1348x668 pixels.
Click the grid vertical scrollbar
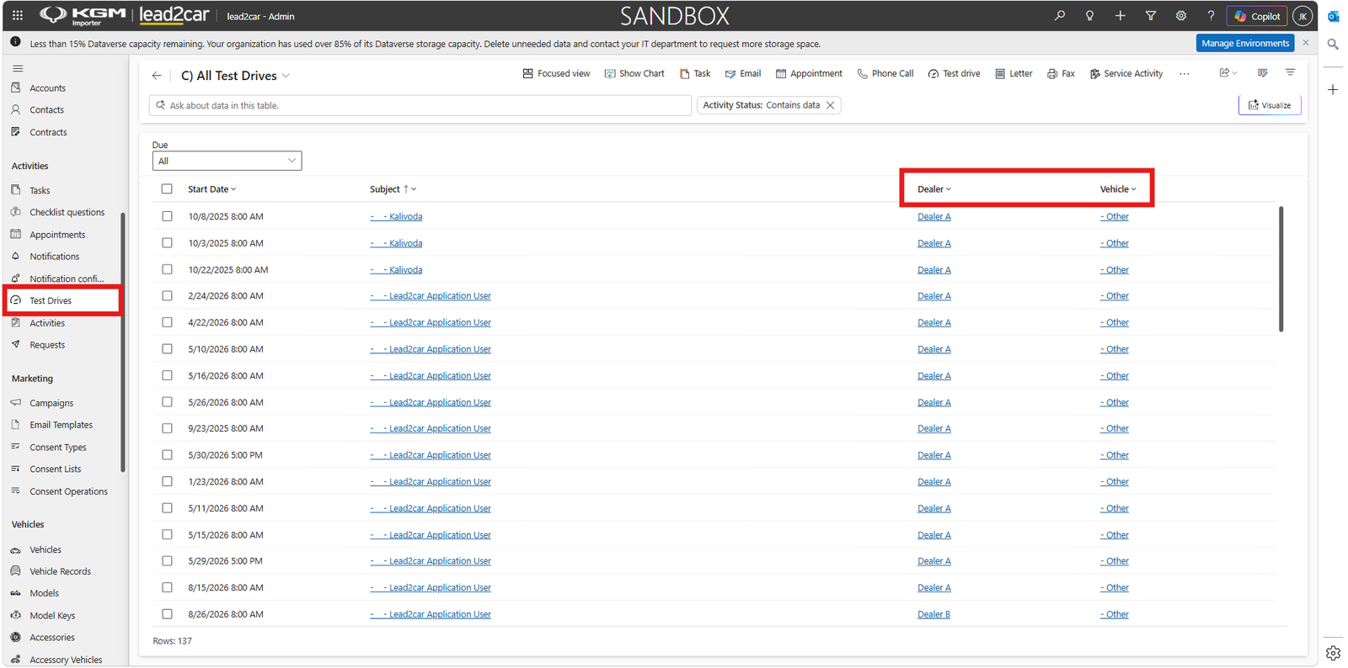point(1281,269)
